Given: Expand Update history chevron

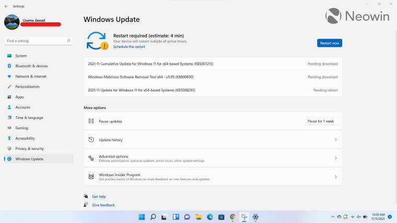Looking at the screenshot, I should coord(336,140).
